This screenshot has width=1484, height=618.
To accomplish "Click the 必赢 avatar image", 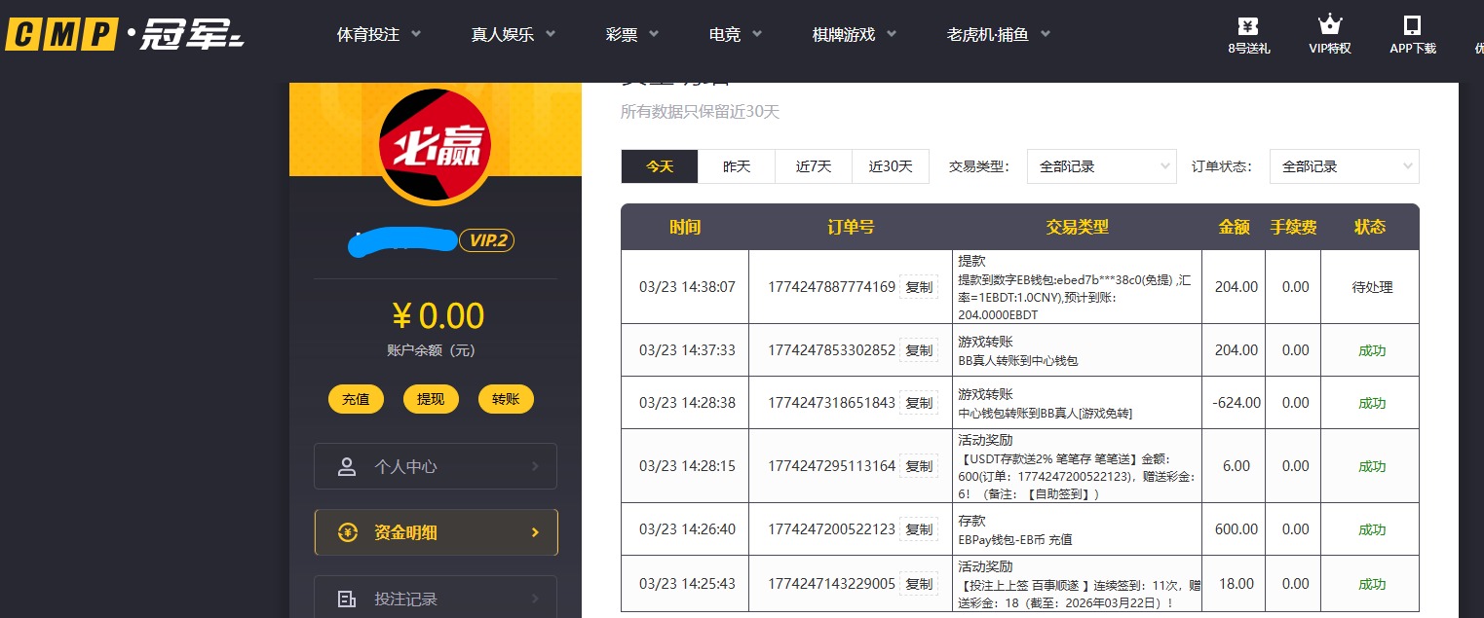I will (x=435, y=145).
